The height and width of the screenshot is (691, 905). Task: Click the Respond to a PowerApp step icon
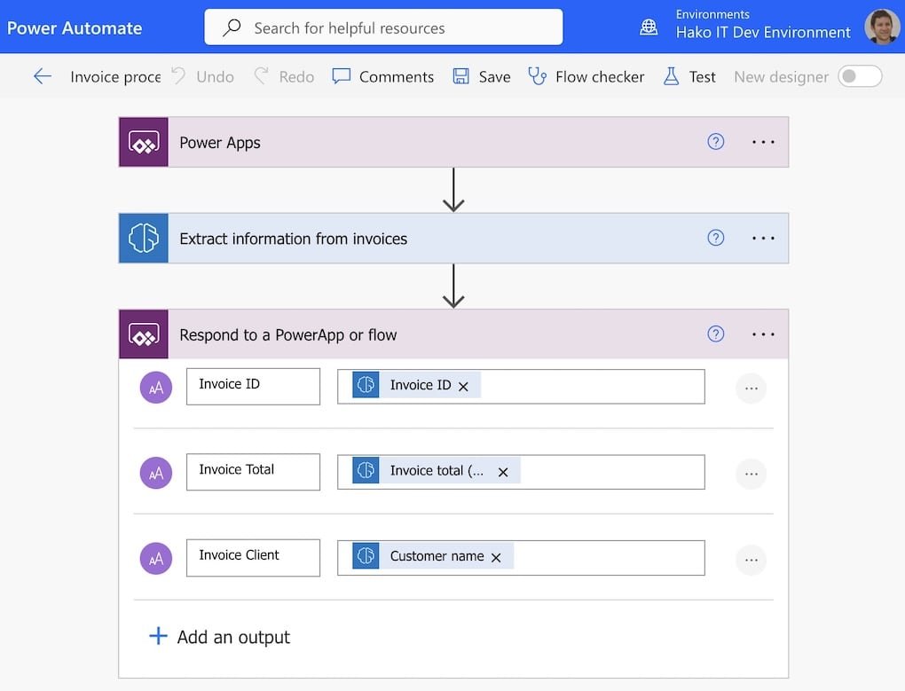click(144, 334)
